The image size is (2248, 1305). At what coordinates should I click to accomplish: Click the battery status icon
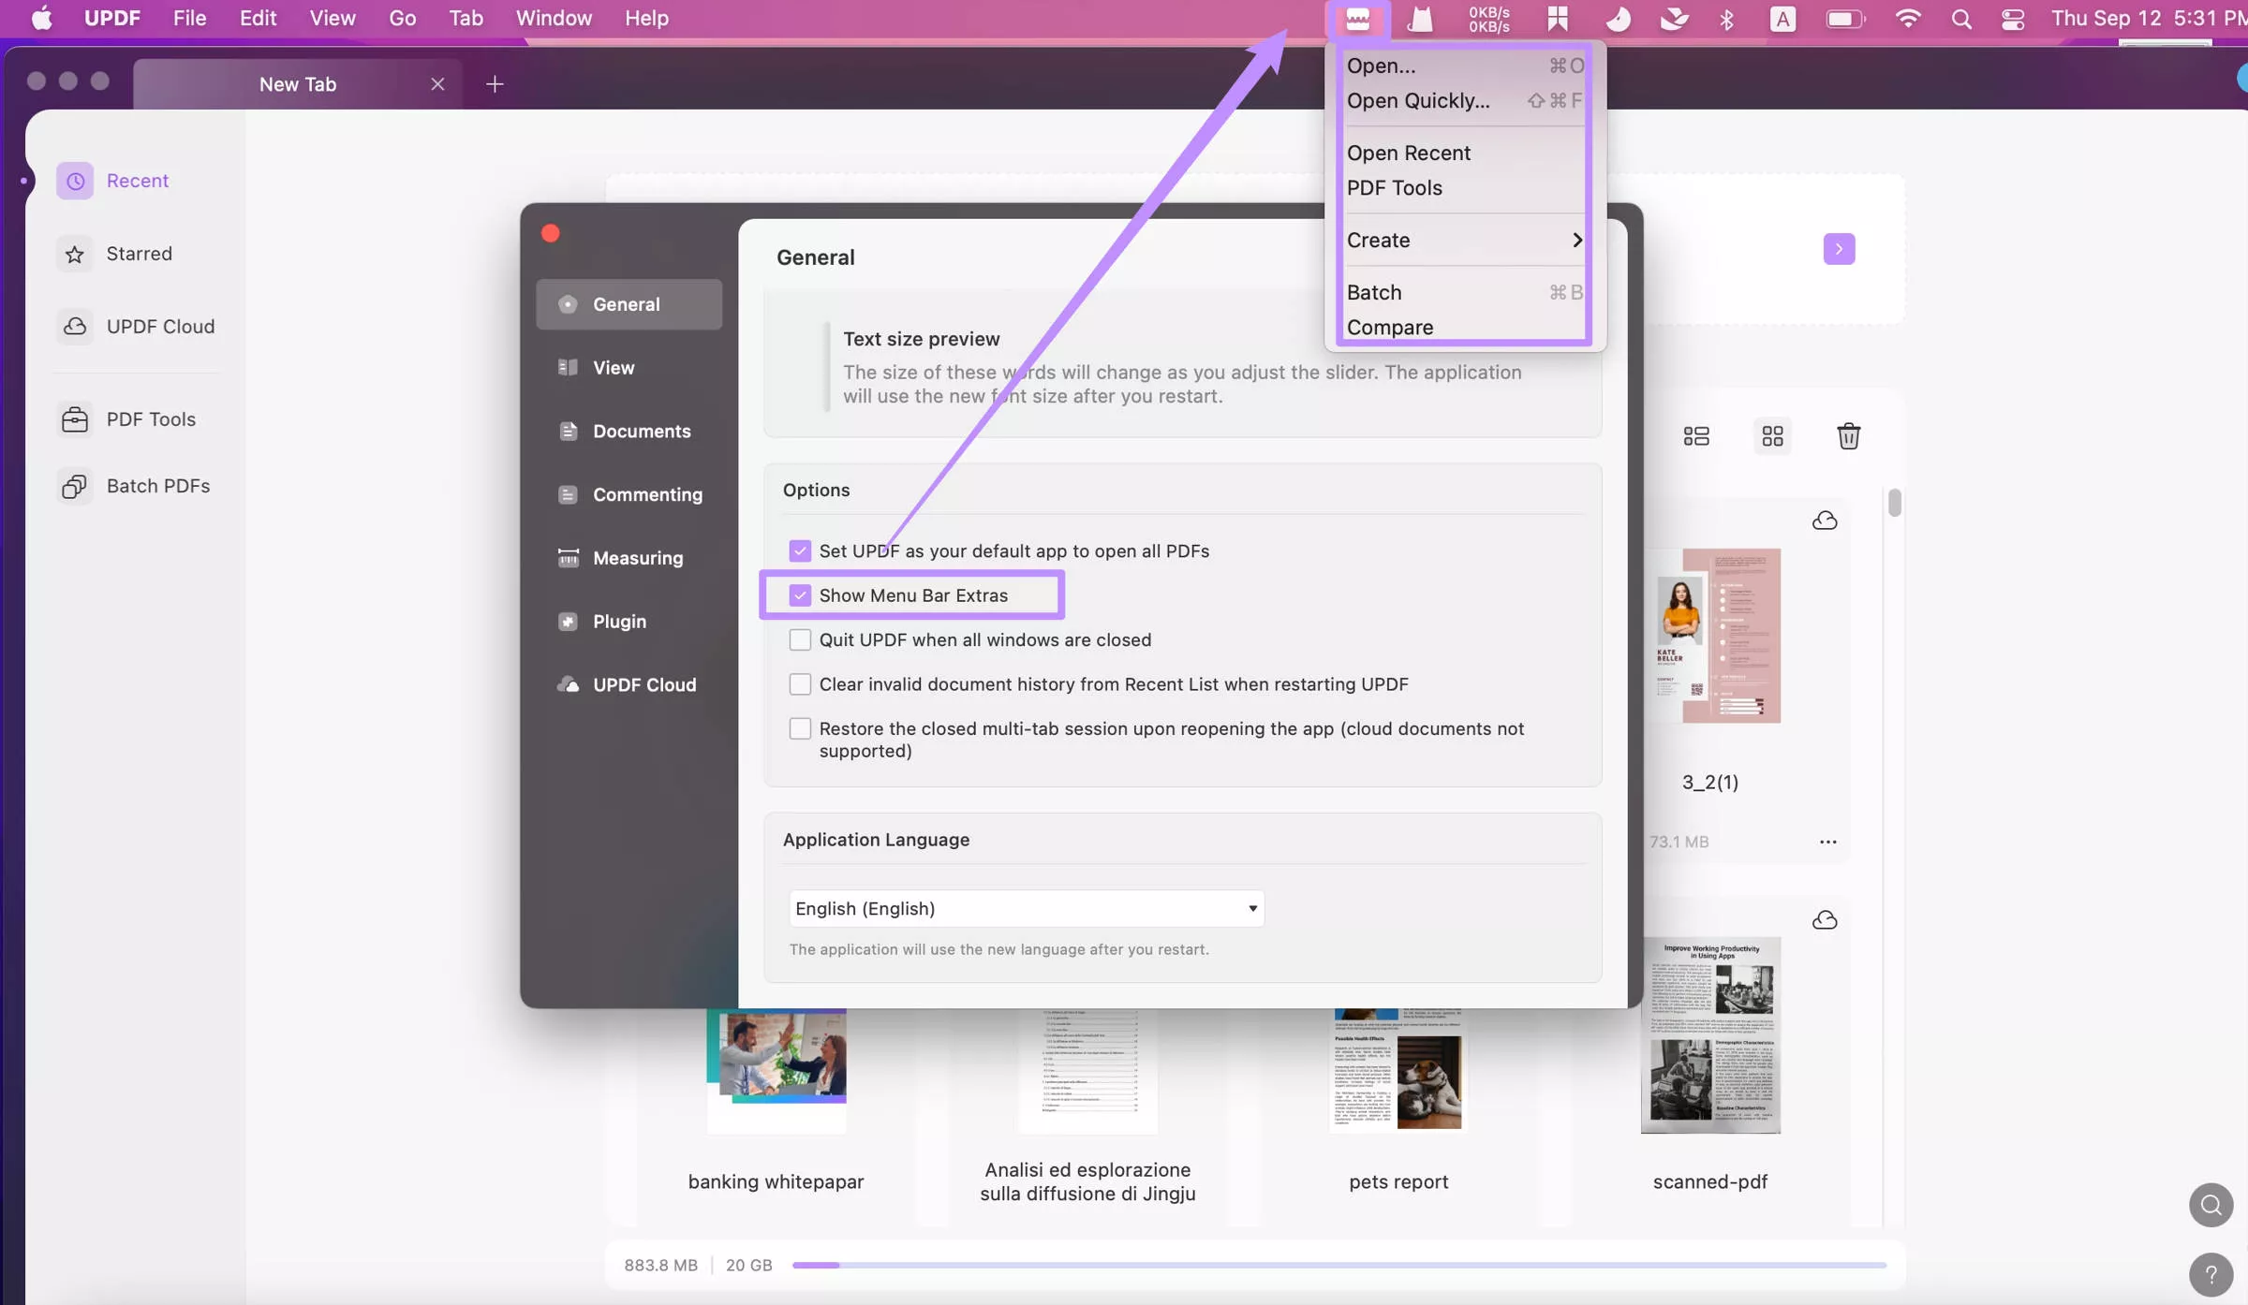pyautogui.click(x=1845, y=19)
